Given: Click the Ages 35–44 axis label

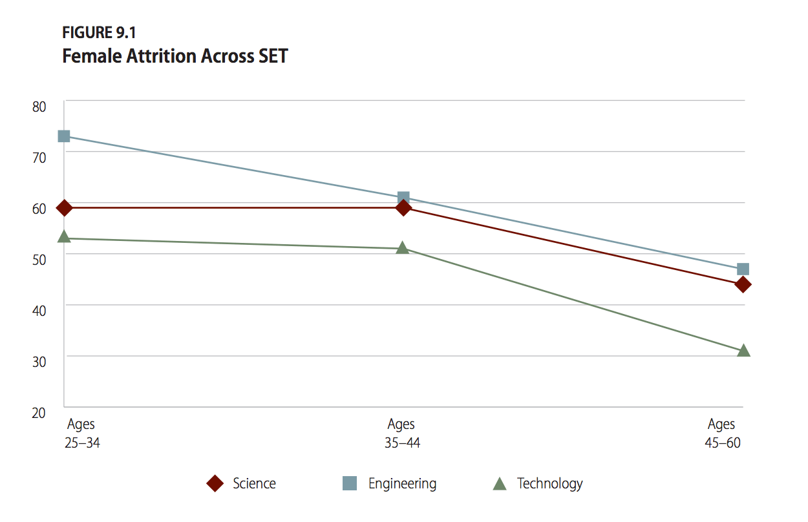Looking at the screenshot, I should click(x=401, y=433).
